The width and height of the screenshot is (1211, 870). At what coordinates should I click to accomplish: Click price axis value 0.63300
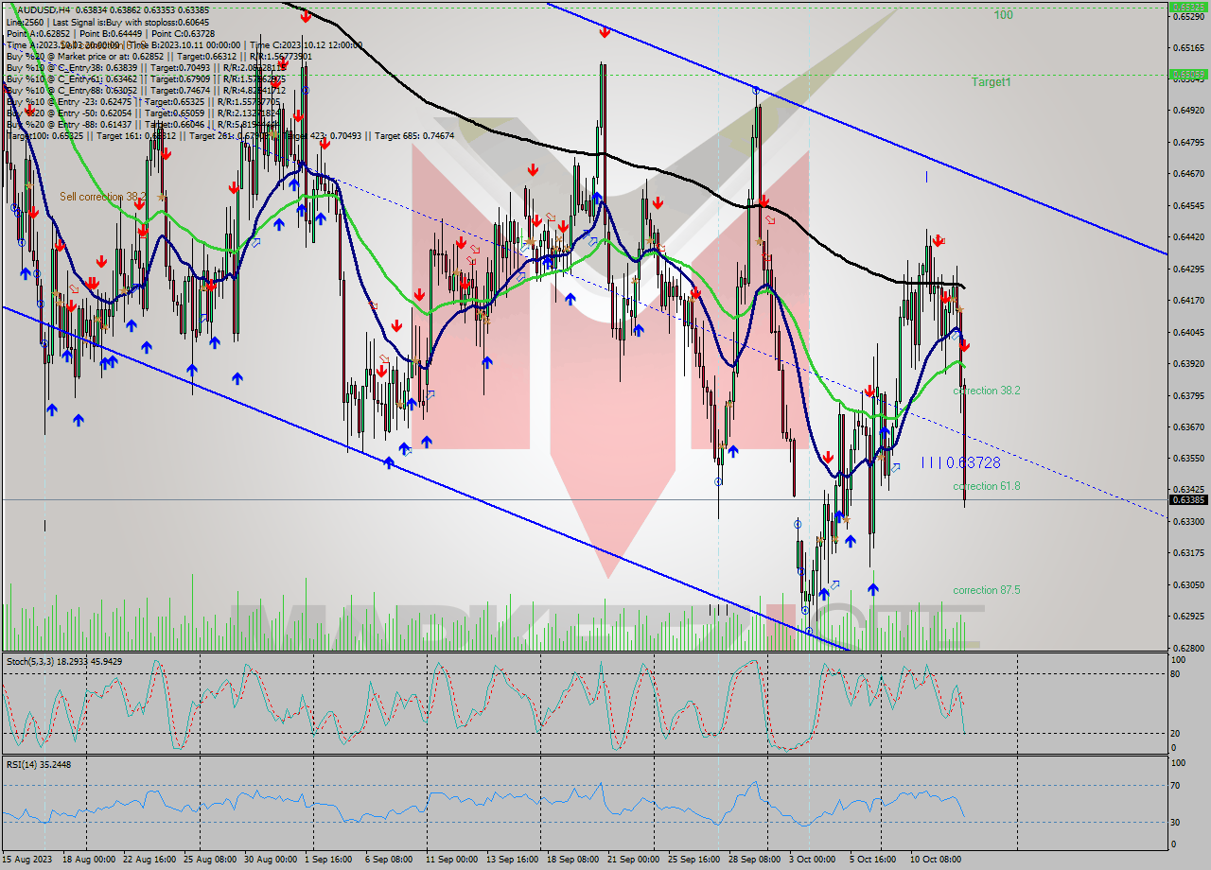1188,521
